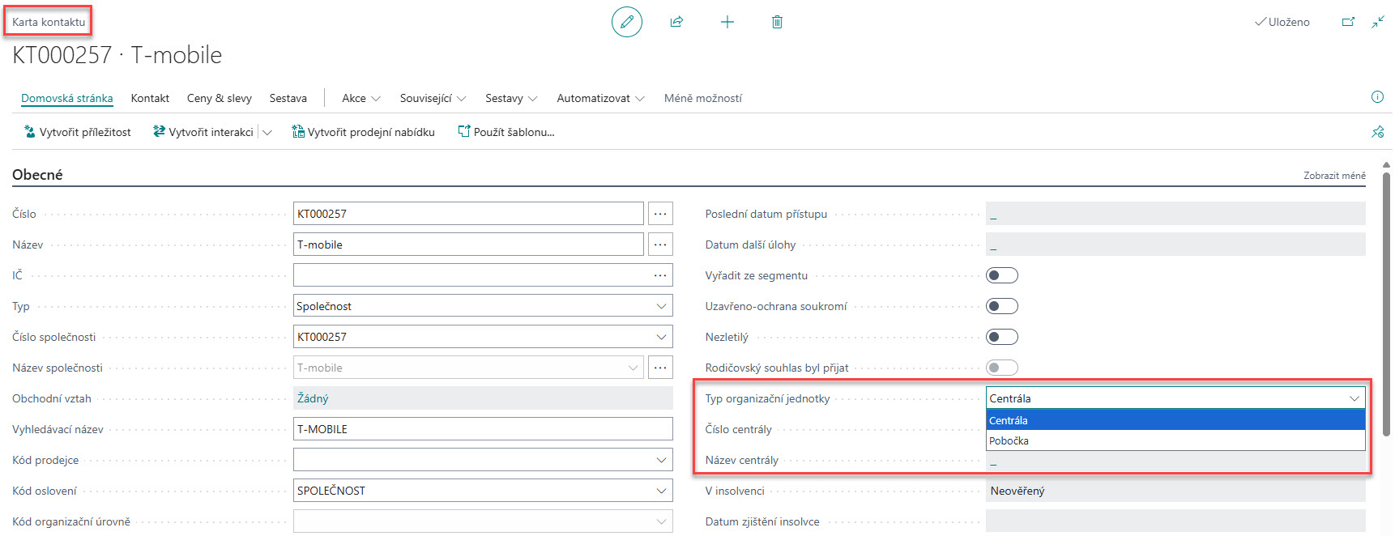Switch to Domovská stránka tab
This screenshot has width=1395, height=536.
click(x=67, y=98)
